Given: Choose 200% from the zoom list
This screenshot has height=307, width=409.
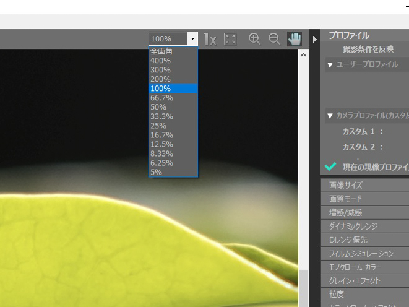Looking at the screenshot, I should (x=173, y=79).
